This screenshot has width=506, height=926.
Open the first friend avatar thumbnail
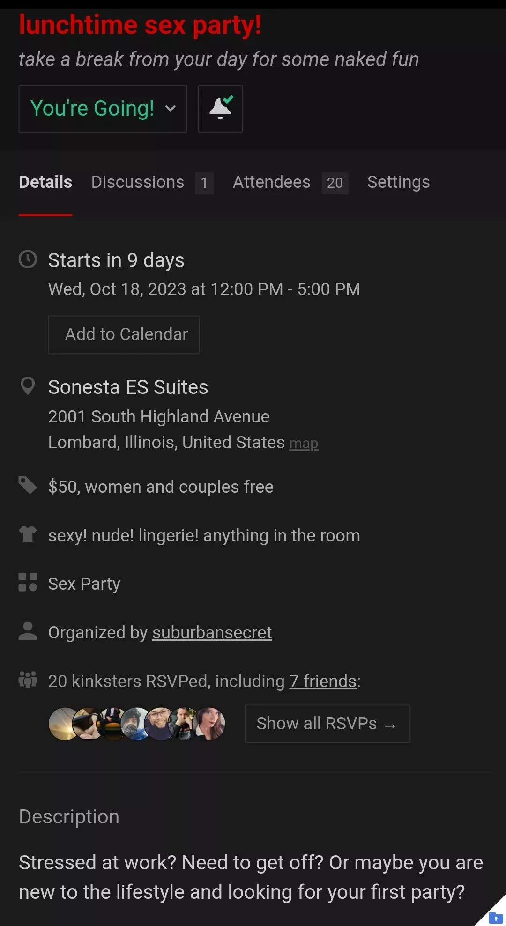click(x=62, y=724)
